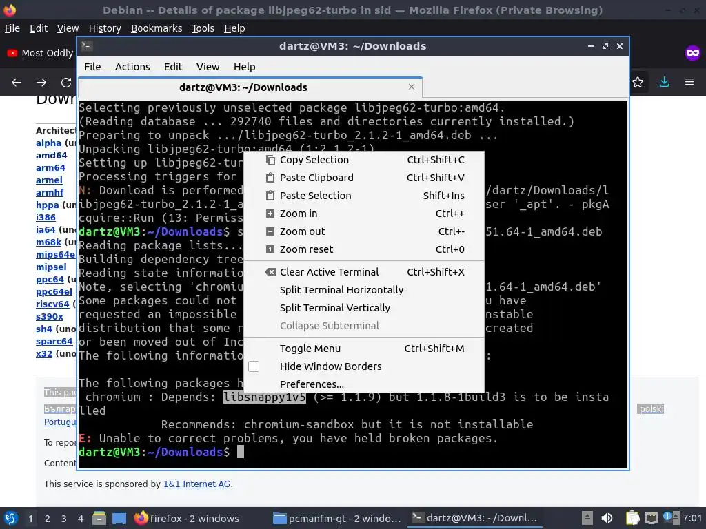The width and height of the screenshot is (706, 529).
Task: Open the arm64 architecture link
Action: pos(50,168)
